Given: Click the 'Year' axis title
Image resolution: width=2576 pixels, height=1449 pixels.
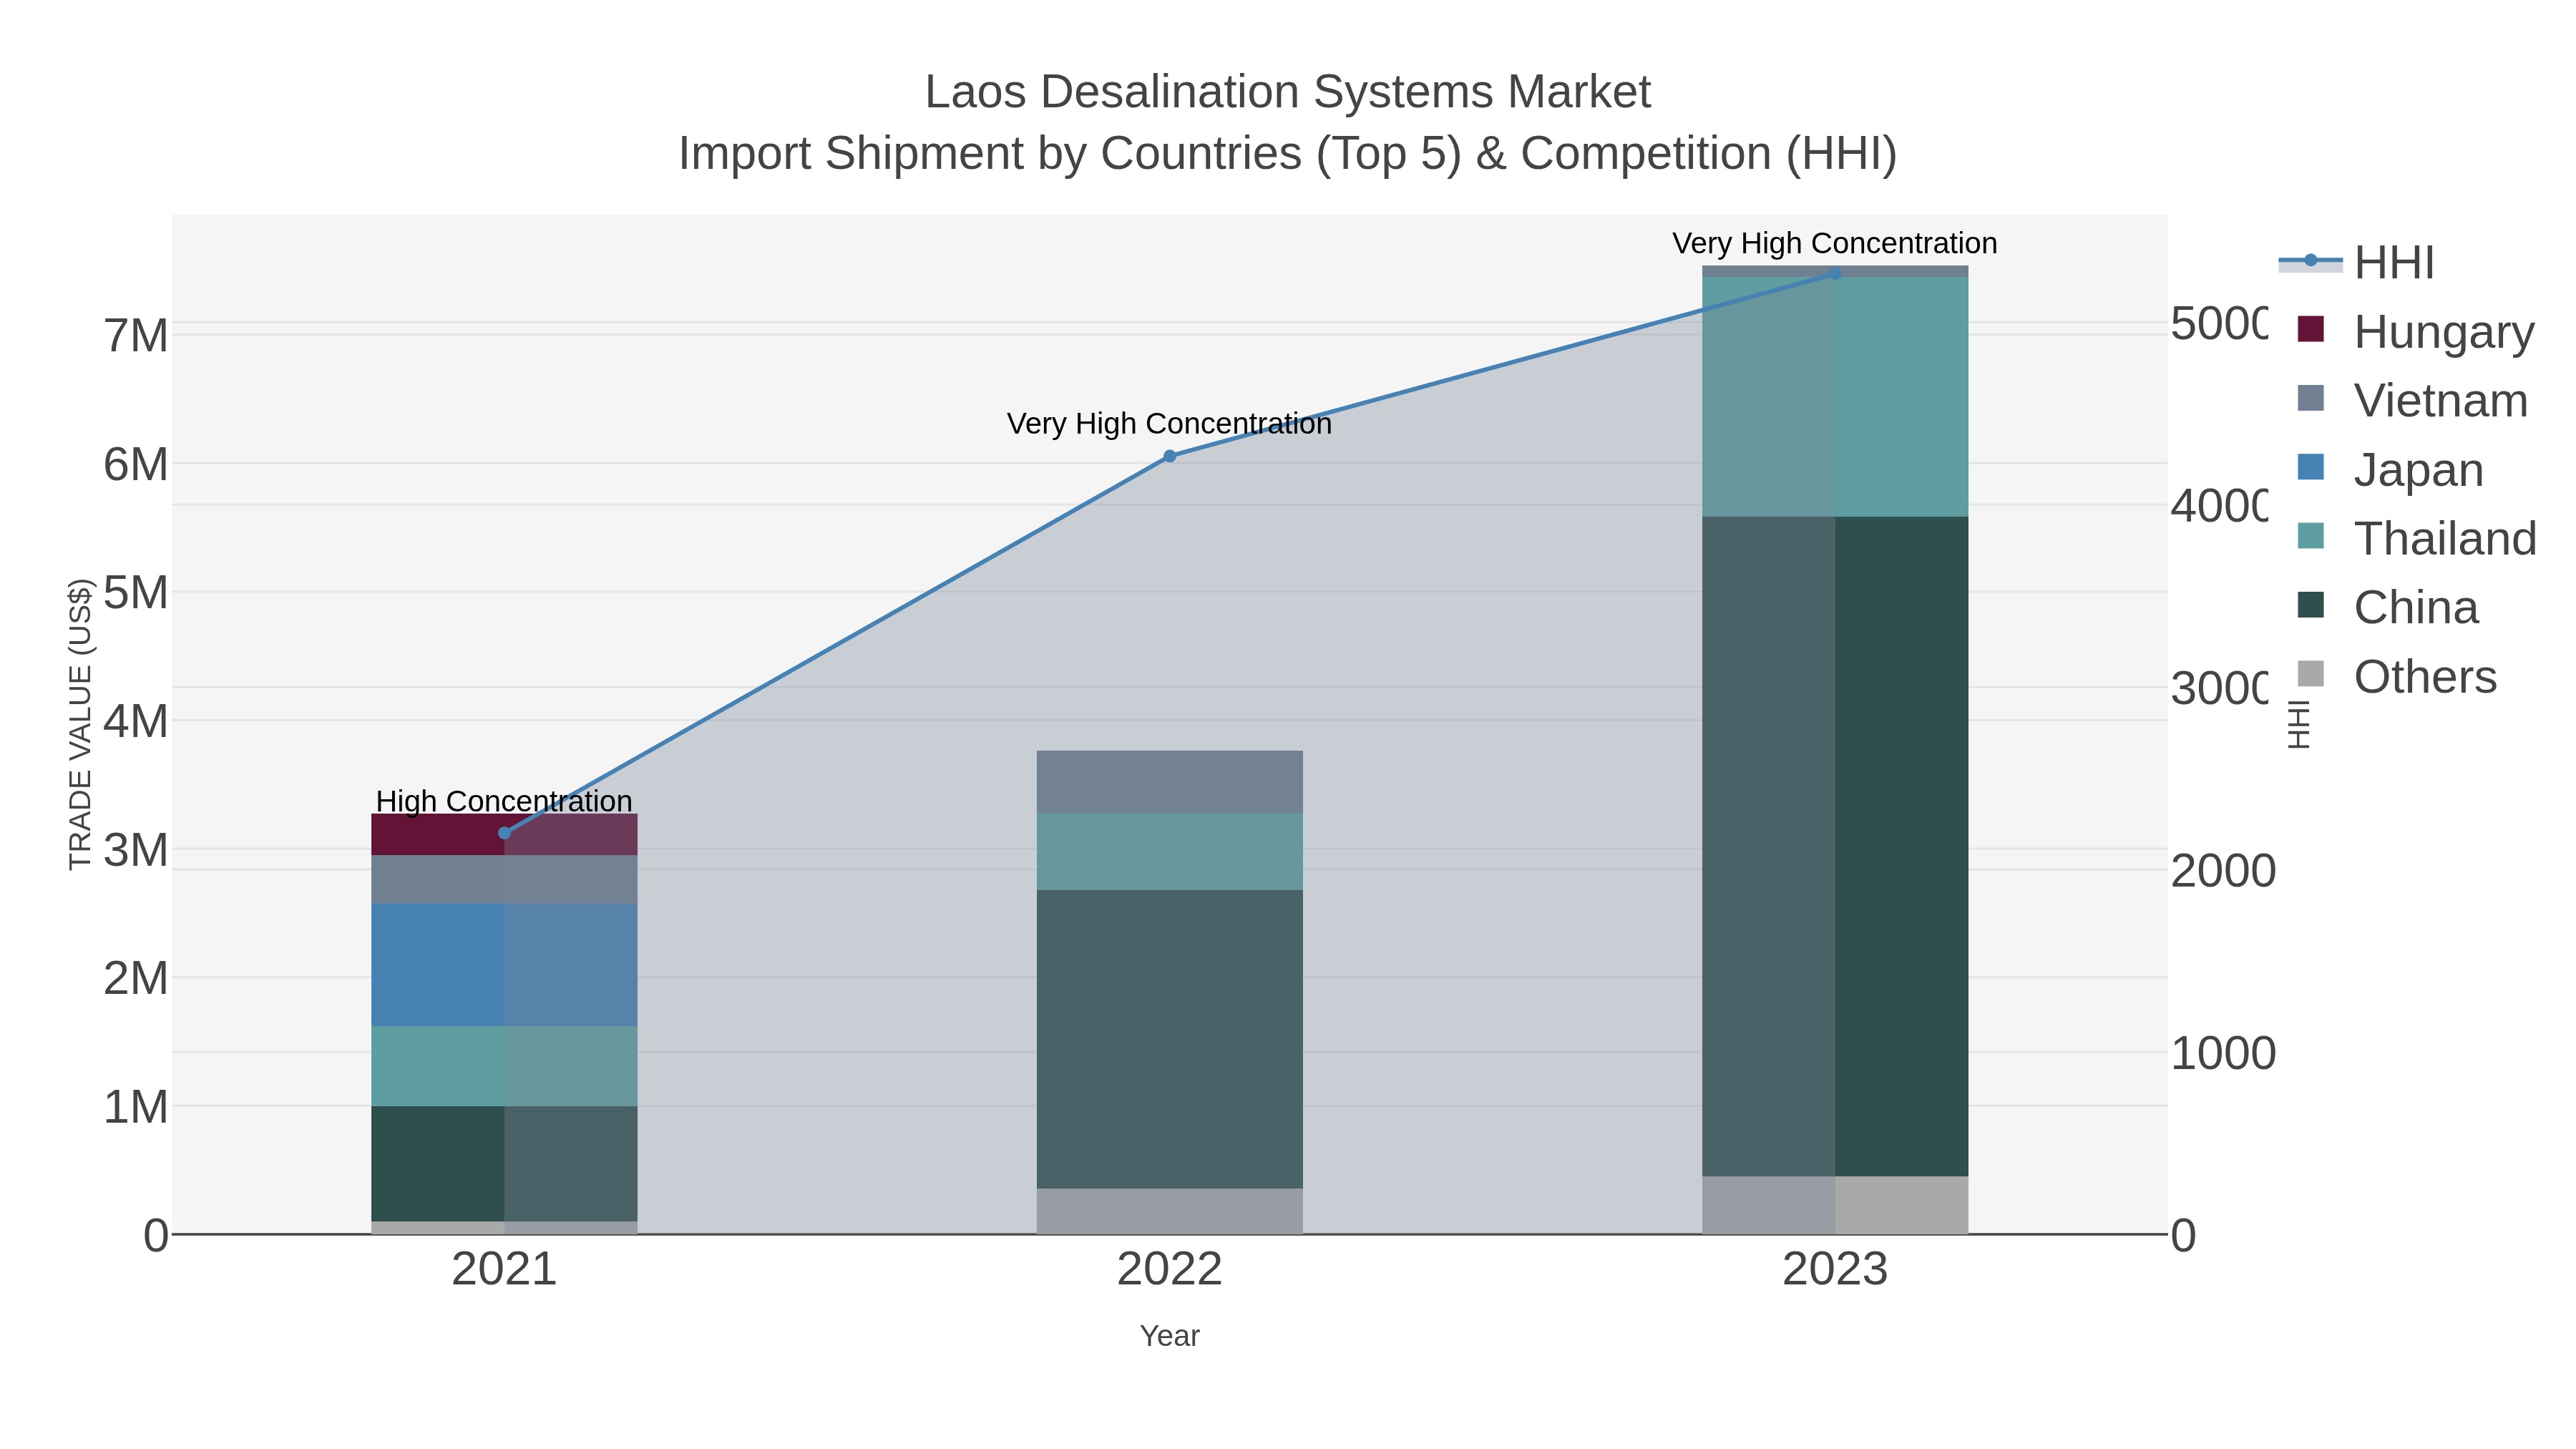Looking at the screenshot, I should pos(1170,1336).
